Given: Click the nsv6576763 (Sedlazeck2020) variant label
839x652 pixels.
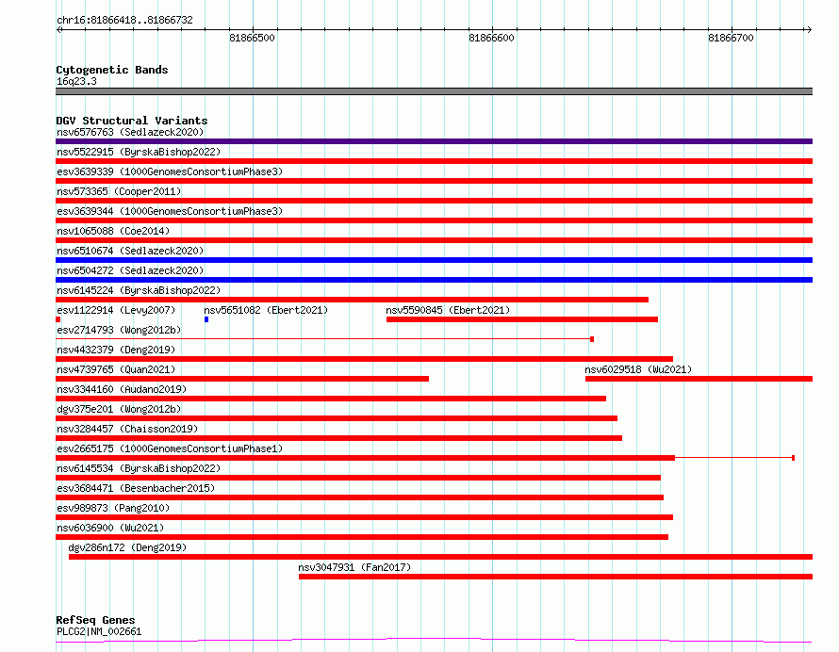Looking at the screenshot, I should pos(130,132).
